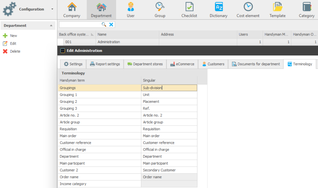Switch to the Report settings tab
Image resolution: width=318 pixels, height=188 pixels.
(x=105, y=64)
